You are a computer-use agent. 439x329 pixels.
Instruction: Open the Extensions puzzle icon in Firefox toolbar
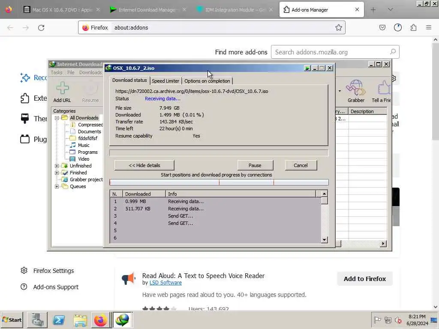click(413, 27)
